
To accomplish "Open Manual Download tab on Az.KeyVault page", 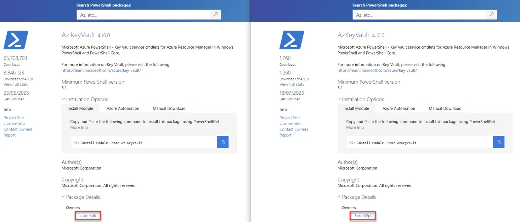I will (x=169, y=109).
